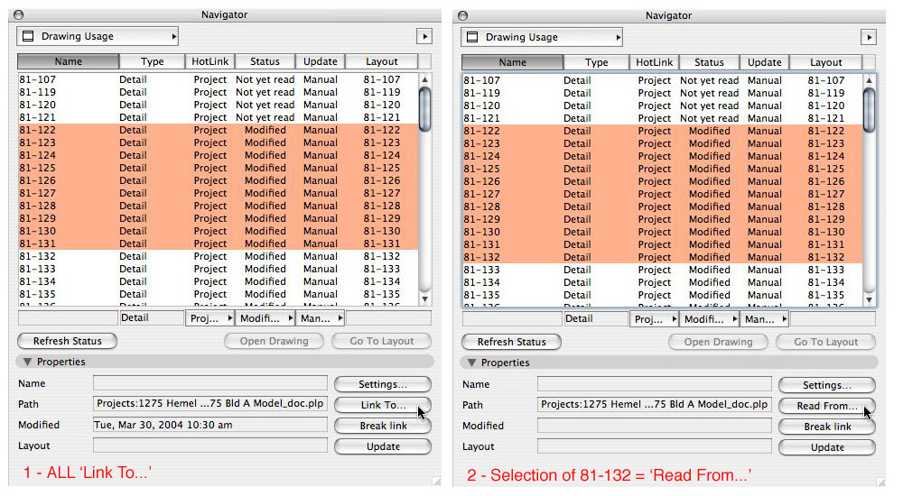Select row 81-135 in left Navigator

pyautogui.click(x=219, y=294)
